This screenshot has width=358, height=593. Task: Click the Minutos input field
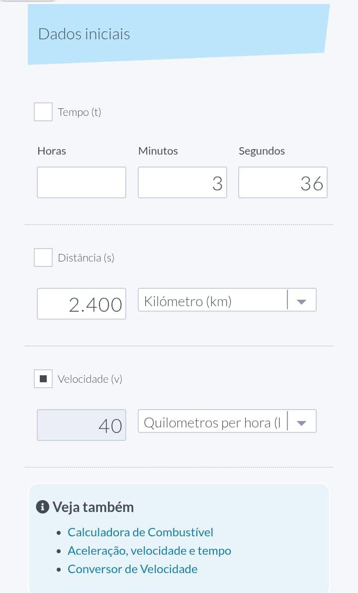(x=182, y=182)
